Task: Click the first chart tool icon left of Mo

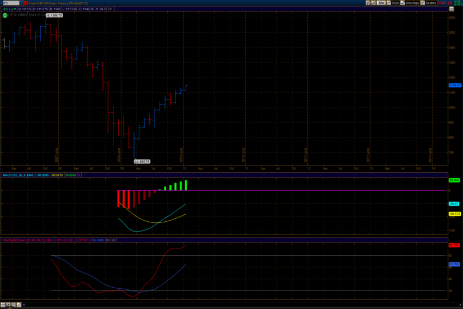Action: (368, 3)
